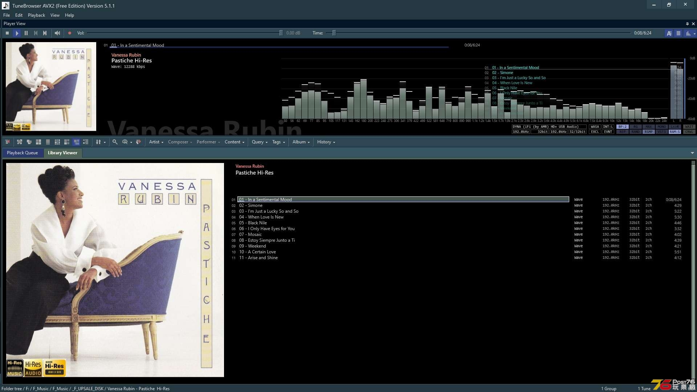Choose the single column view icon
Screen dimensions: 697x392
[x=48, y=142]
